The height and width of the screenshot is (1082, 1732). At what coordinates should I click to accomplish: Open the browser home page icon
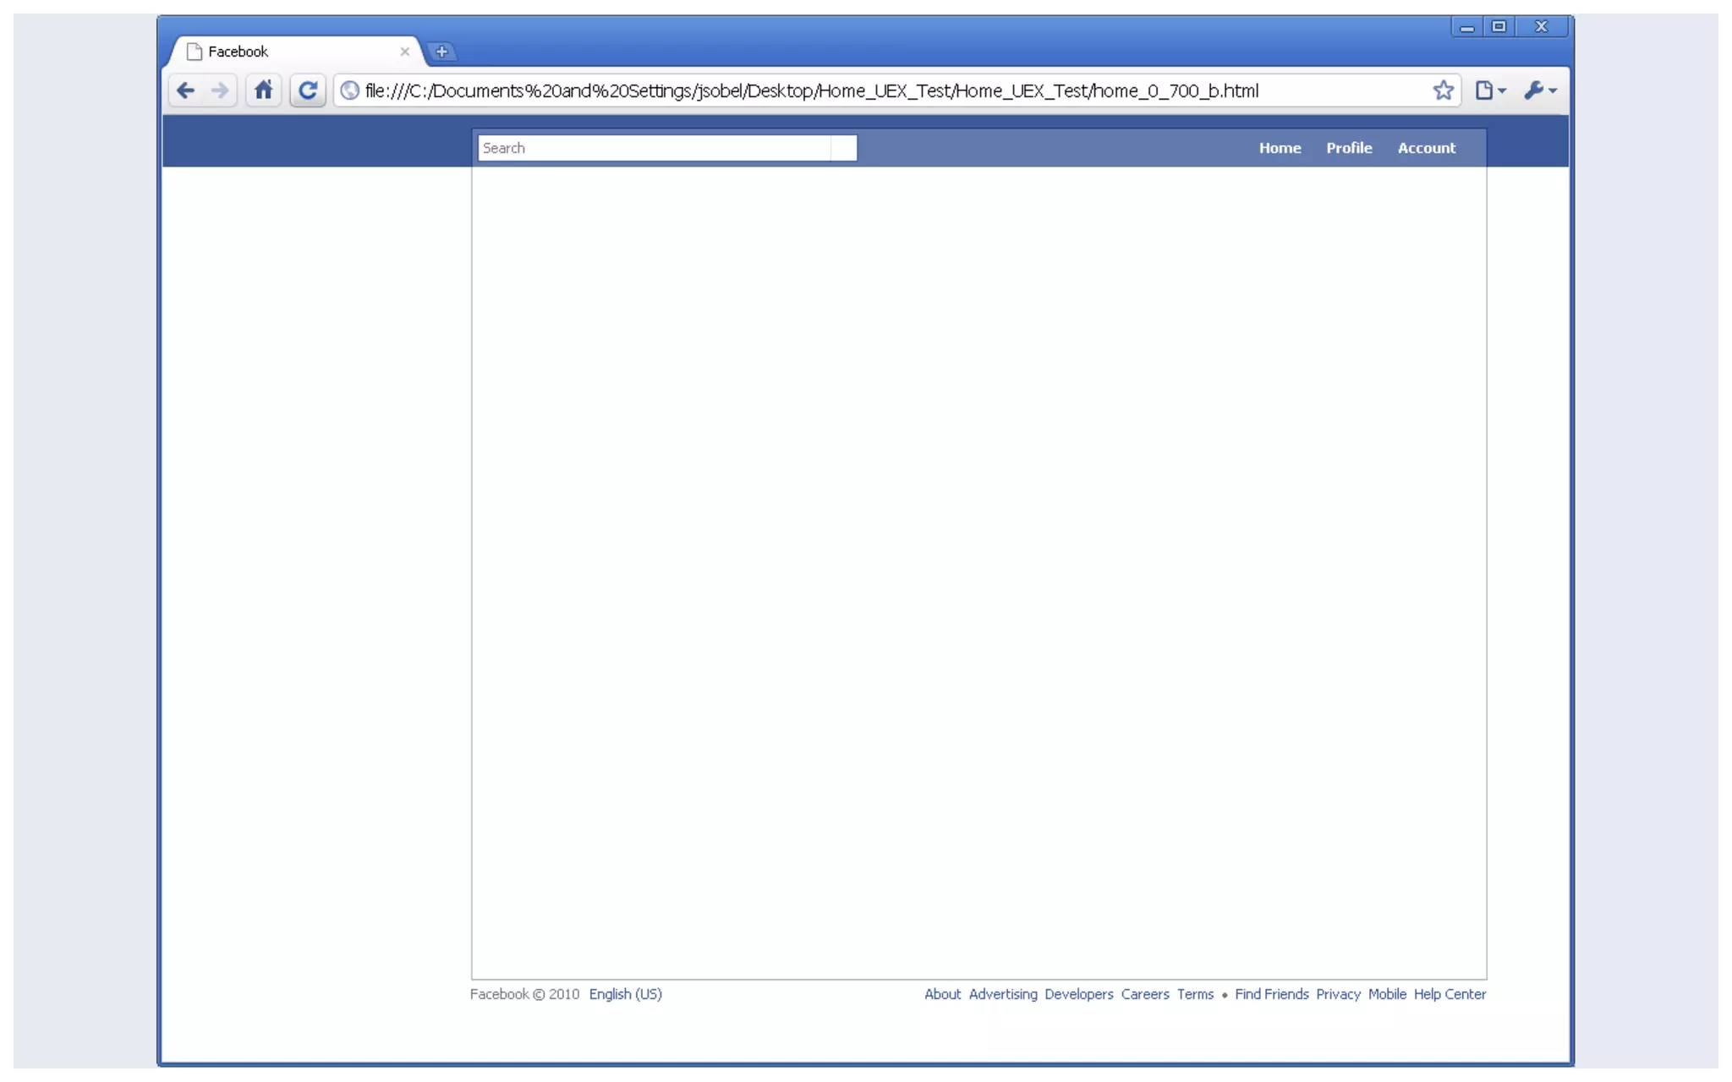pyautogui.click(x=264, y=90)
